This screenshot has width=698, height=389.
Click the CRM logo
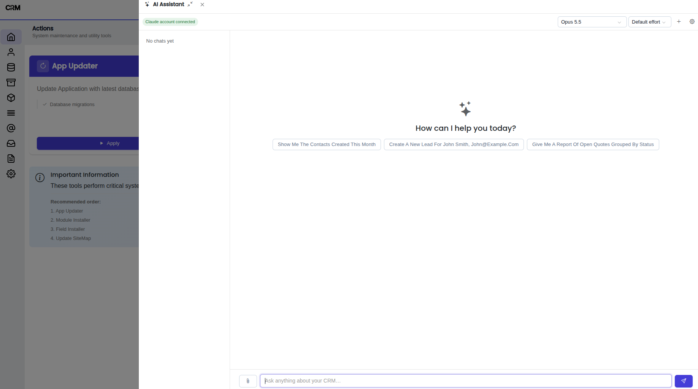coord(13,8)
